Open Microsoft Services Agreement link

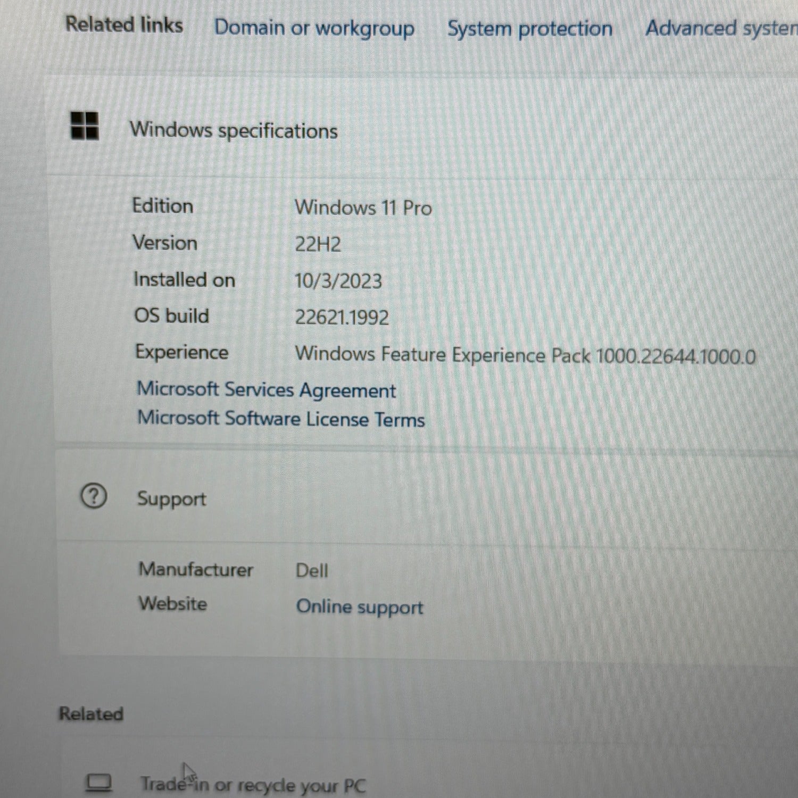point(266,390)
